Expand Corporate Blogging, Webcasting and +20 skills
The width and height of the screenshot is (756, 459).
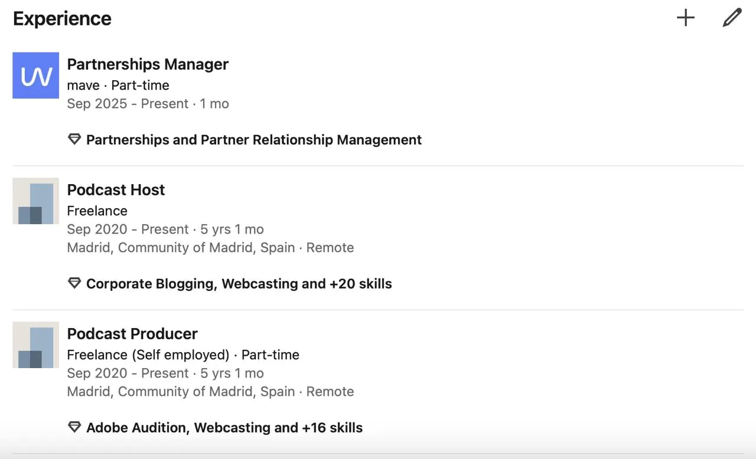coord(239,284)
